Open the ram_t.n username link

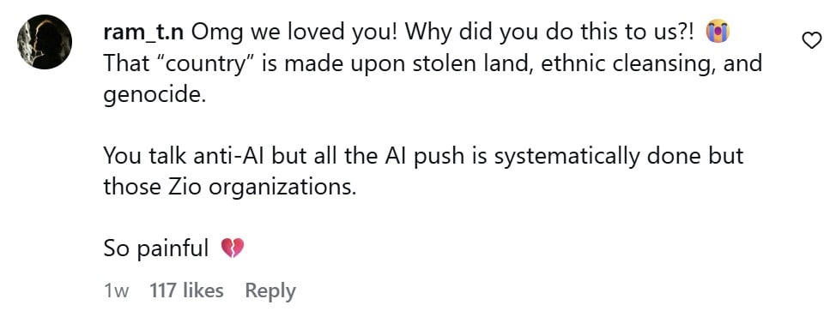(x=144, y=34)
